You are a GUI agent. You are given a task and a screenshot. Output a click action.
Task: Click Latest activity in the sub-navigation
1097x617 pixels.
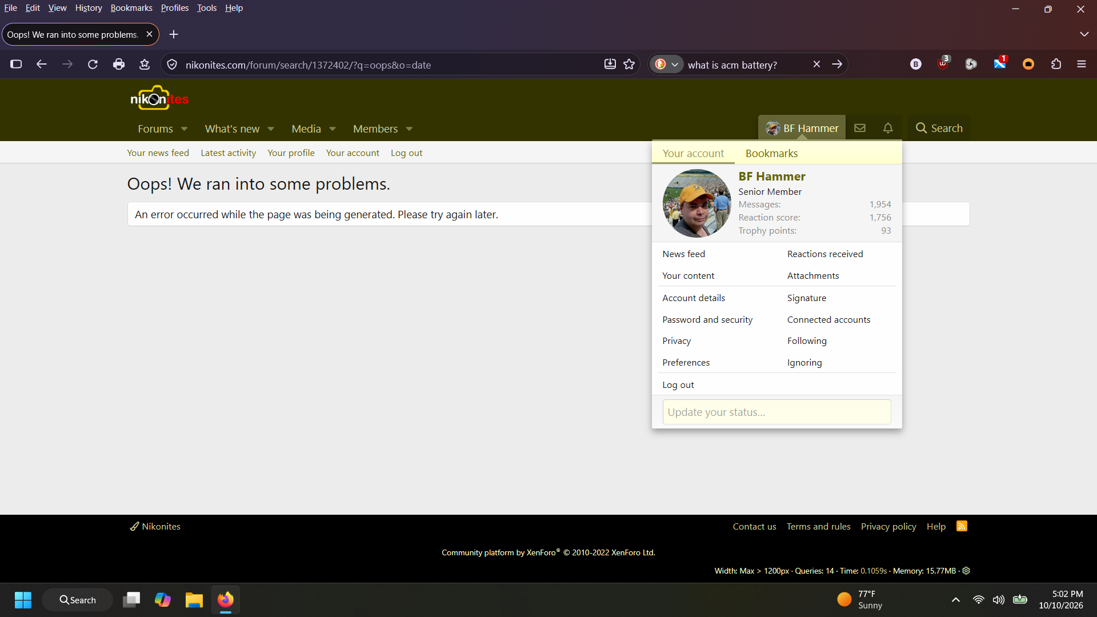point(228,153)
